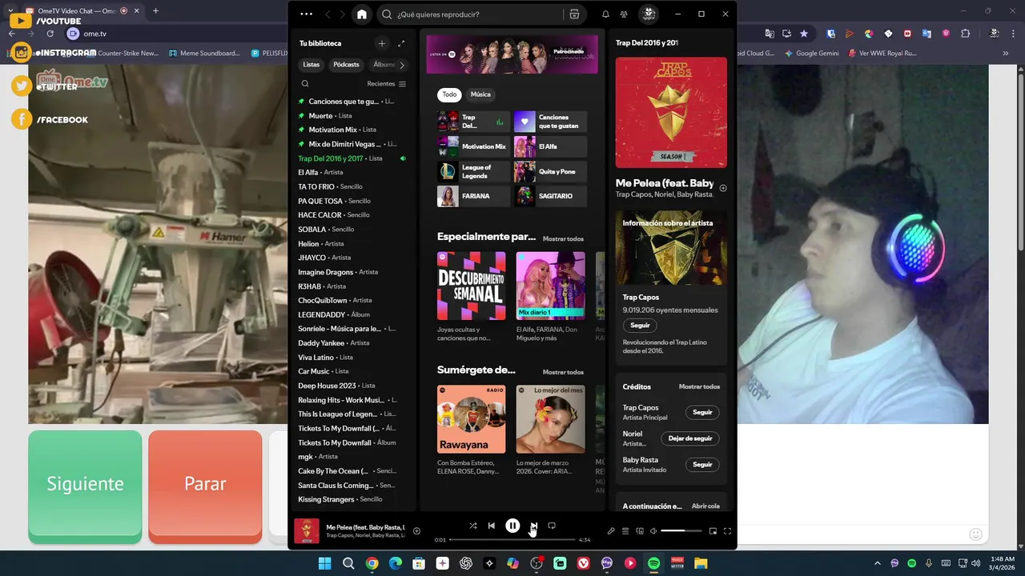Show hidden tray icons chevron
1025x576 pixels.
click(878, 563)
